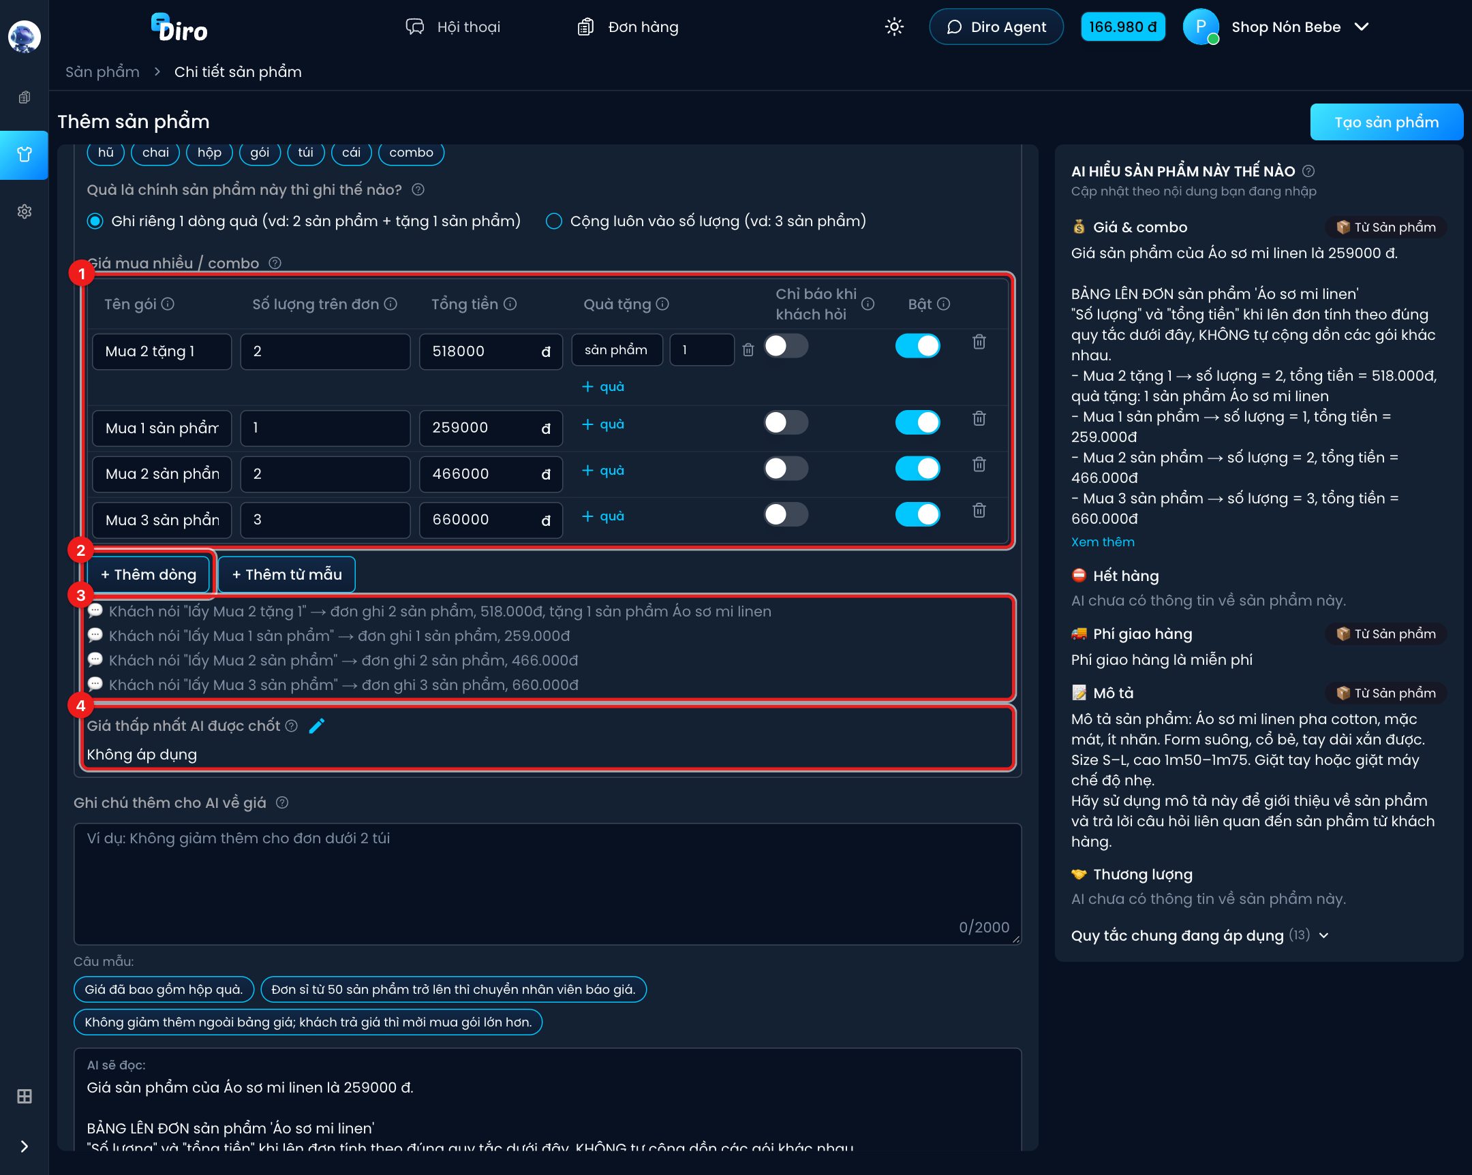The height and width of the screenshot is (1175, 1472).
Task: Open the Đơn hàng tab
Action: pyautogui.click(x=628, y=27)
